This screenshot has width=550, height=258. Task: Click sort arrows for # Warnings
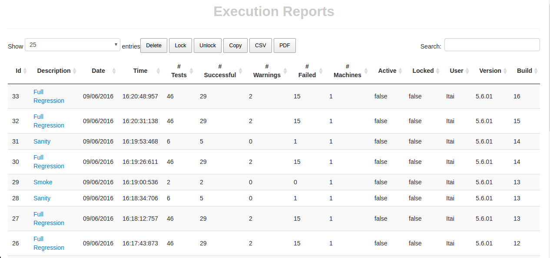pos(285,71)
